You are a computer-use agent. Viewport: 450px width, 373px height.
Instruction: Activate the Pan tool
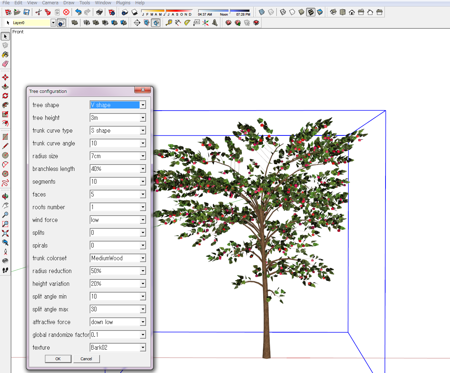pyautogui.click(x=5, y=205)
